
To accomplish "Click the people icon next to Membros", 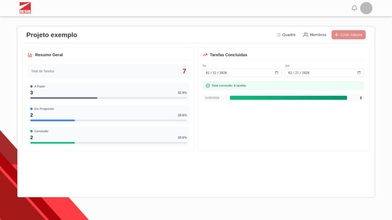I will 305,35.
